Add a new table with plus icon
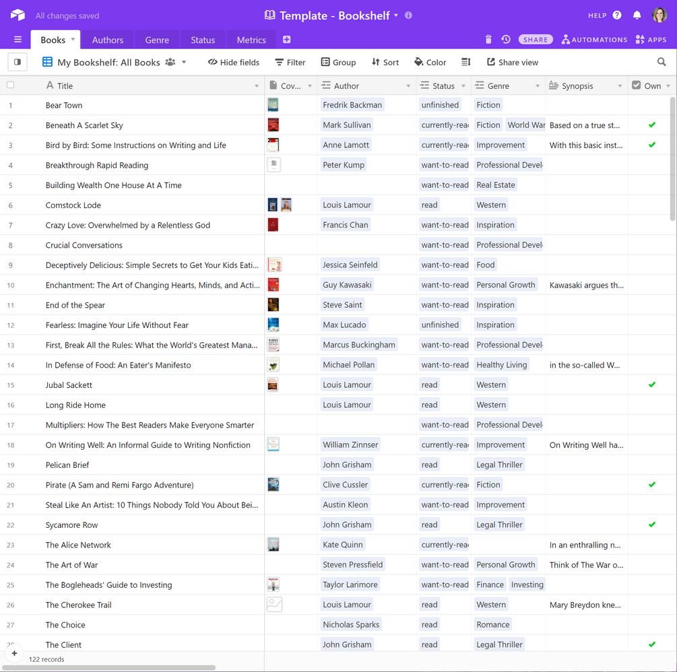 point(287,40)
